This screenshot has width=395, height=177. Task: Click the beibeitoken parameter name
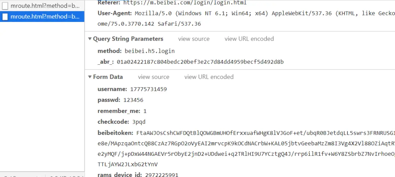point(115,133)
